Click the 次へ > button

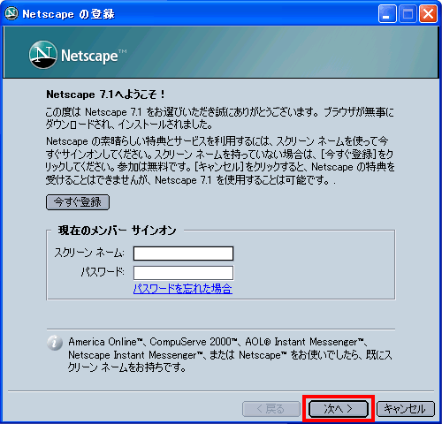339,409
